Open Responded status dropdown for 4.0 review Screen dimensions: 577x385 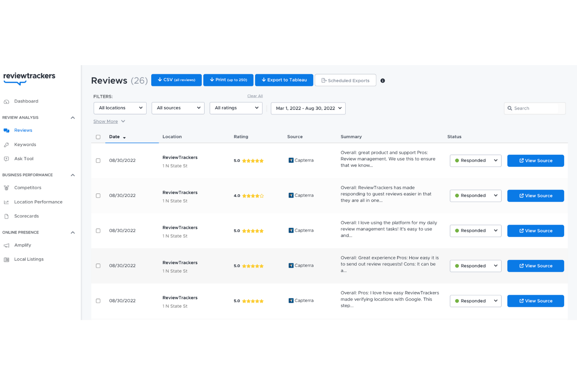[476, 196]
